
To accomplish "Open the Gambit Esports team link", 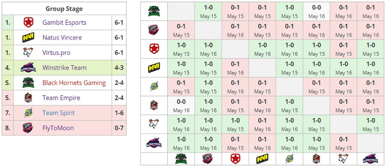I will 64,22.
